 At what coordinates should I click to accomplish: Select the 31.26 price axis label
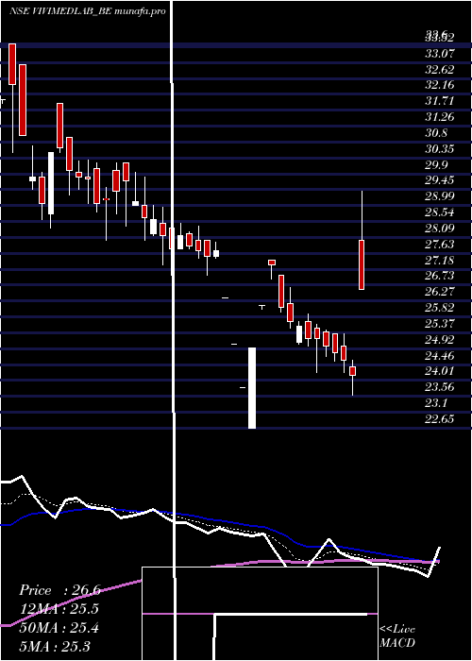pos(440,117)
